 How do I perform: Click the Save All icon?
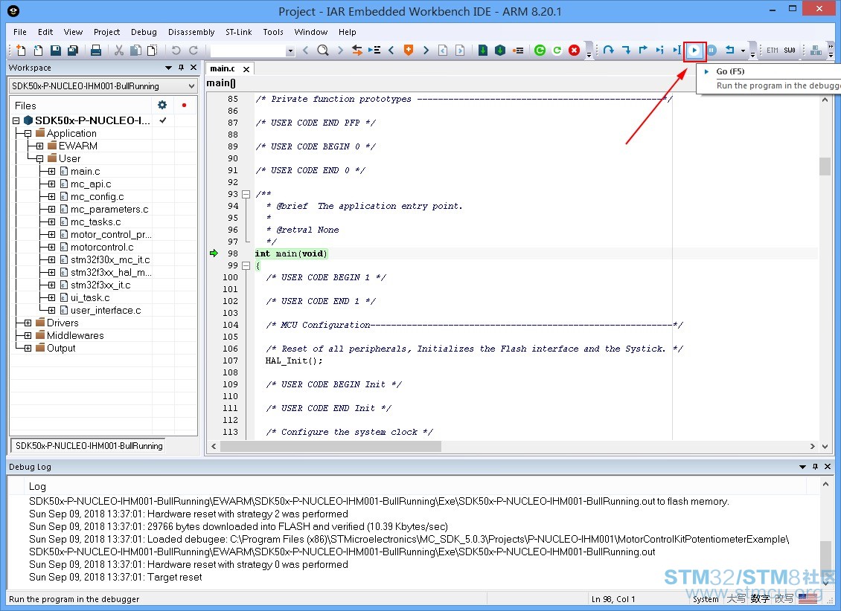[x=72, y=51]
